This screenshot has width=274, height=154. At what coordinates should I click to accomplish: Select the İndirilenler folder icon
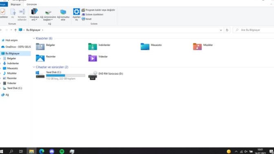pyautogui.click(x=93, y=46)
